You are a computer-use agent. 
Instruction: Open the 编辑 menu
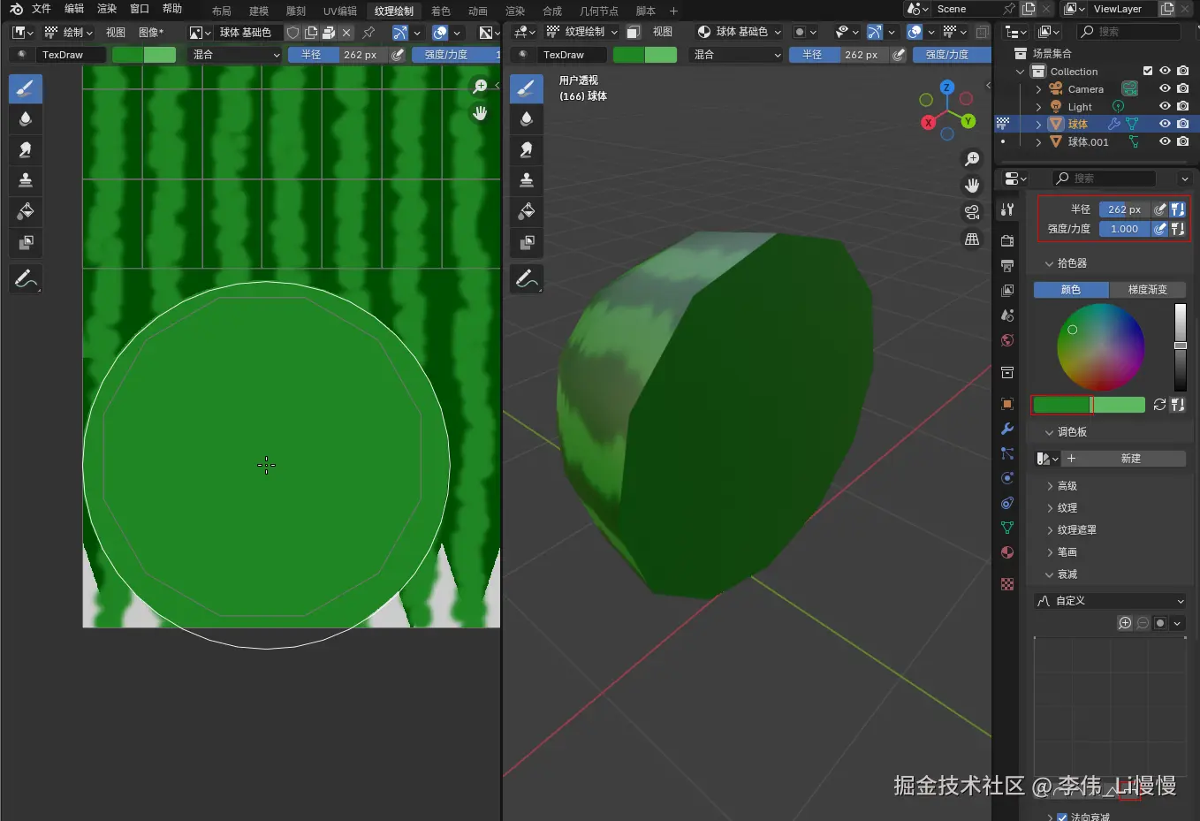click(x=74, y=9)
